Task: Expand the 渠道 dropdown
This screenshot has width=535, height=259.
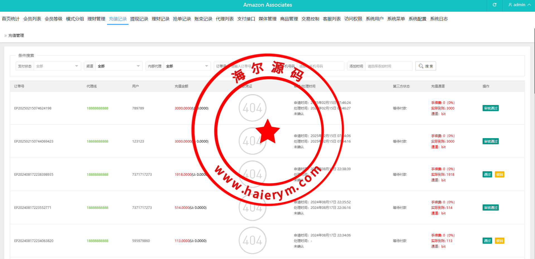Action: coord(119,66)
